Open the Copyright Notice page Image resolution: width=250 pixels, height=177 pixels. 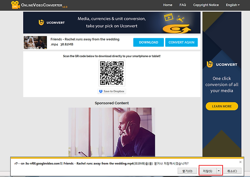[x=206, y=5]
